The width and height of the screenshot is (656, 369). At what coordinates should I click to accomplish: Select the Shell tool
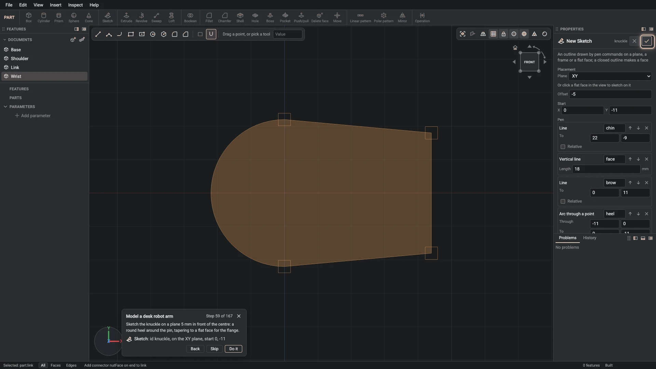tap(240, 17)
